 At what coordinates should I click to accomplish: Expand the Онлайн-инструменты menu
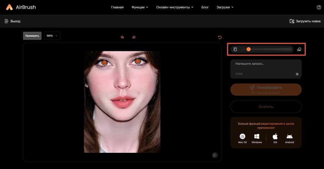tap(175, 7)
